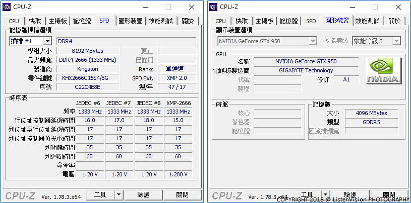This screenshot has width=411, height=203.
Task: Click the 47 / 17 week/year value
Action: coord(177,87)
